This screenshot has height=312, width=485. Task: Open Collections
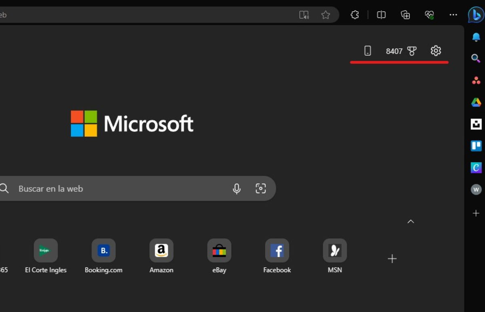(x=405, y=15)
